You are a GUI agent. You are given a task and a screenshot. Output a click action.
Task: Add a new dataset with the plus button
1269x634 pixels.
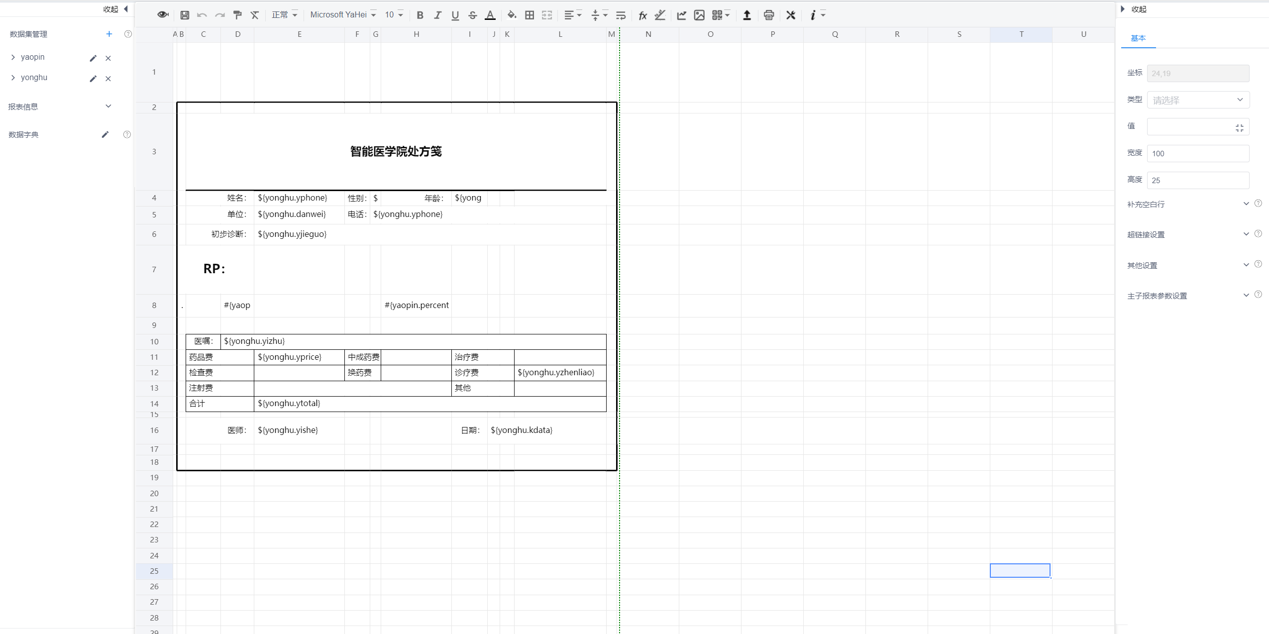pos(109,34)
